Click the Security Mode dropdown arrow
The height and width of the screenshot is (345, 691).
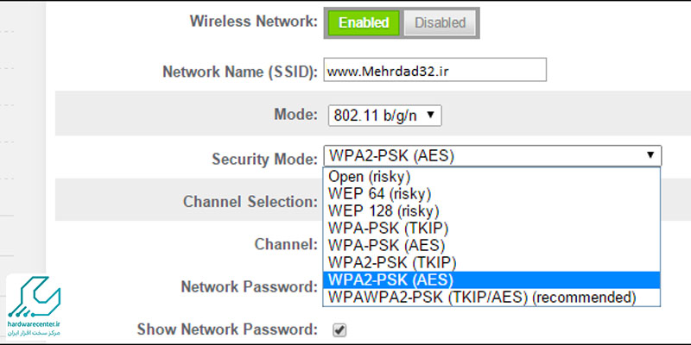[650, 155]
